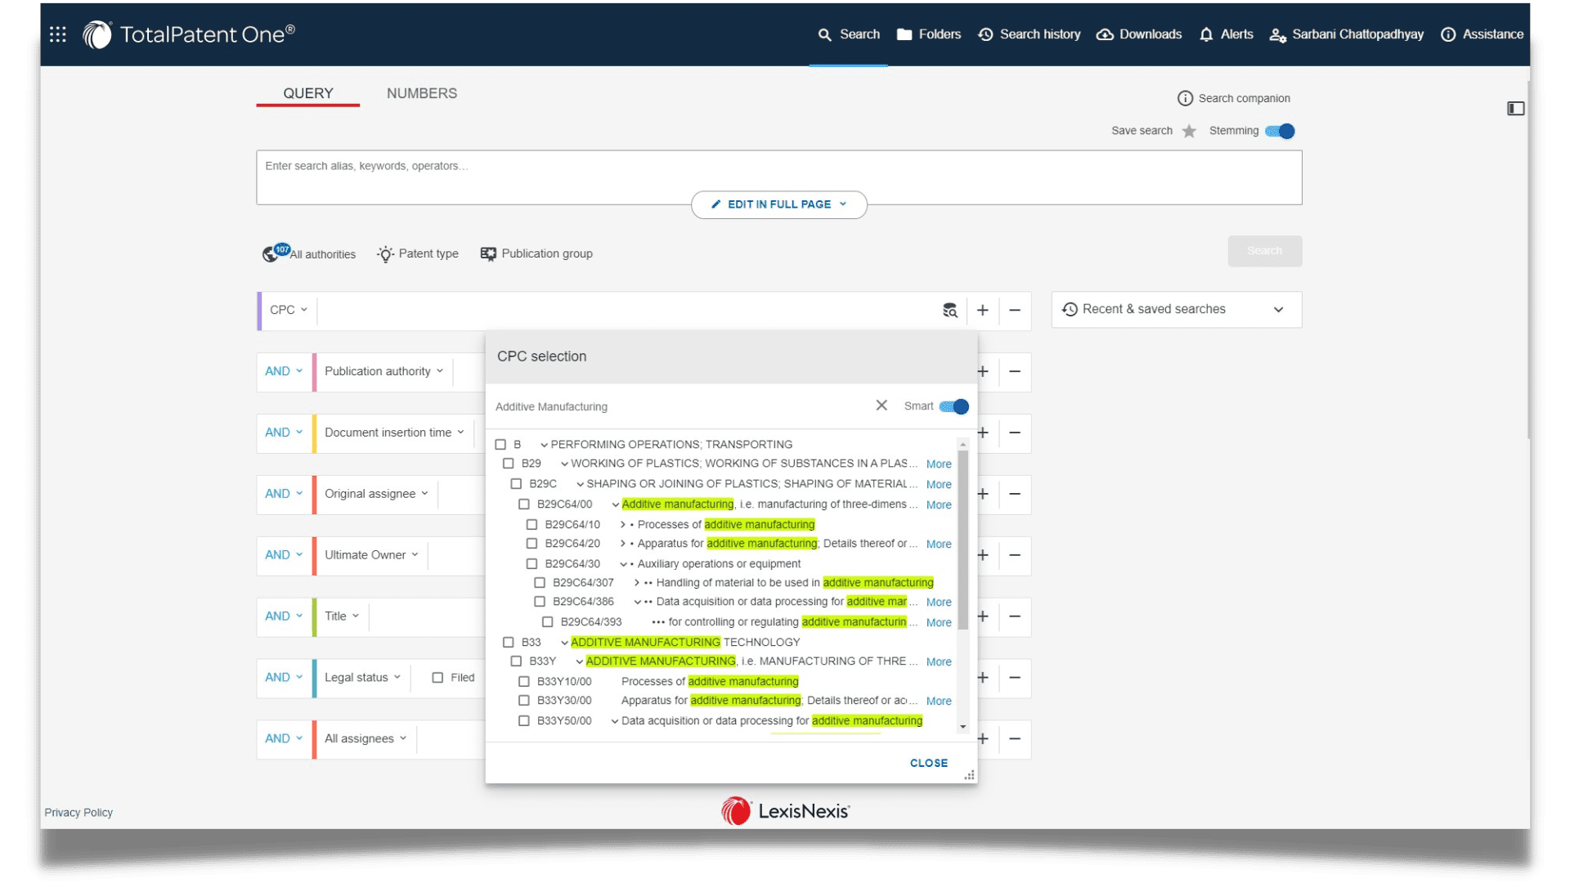Click the Save search star icon
Screen dimensions: 1570x883
(1189, 131)
